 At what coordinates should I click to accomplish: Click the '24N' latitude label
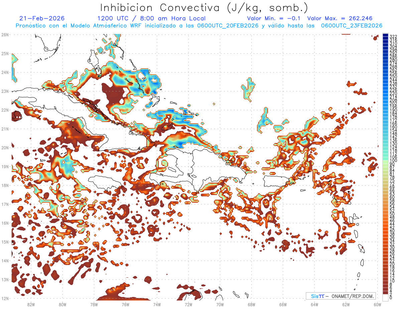[x=5, y=72]
